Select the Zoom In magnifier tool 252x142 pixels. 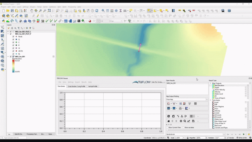pos(40,11)
